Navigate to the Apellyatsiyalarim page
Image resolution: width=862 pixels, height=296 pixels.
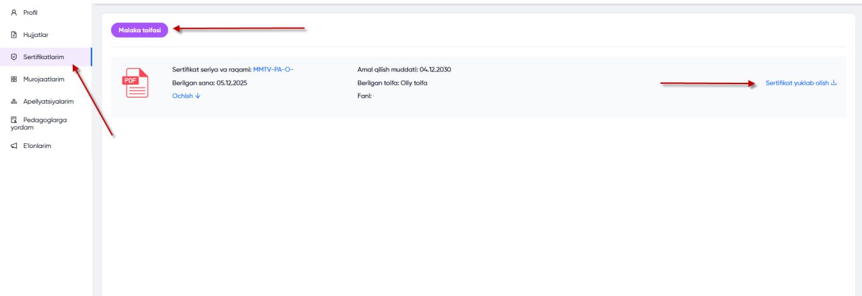pos(48,102)
